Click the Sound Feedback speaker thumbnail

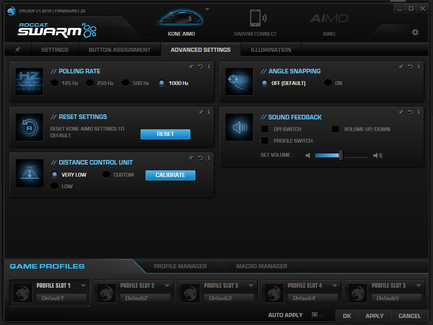point(239,127)
